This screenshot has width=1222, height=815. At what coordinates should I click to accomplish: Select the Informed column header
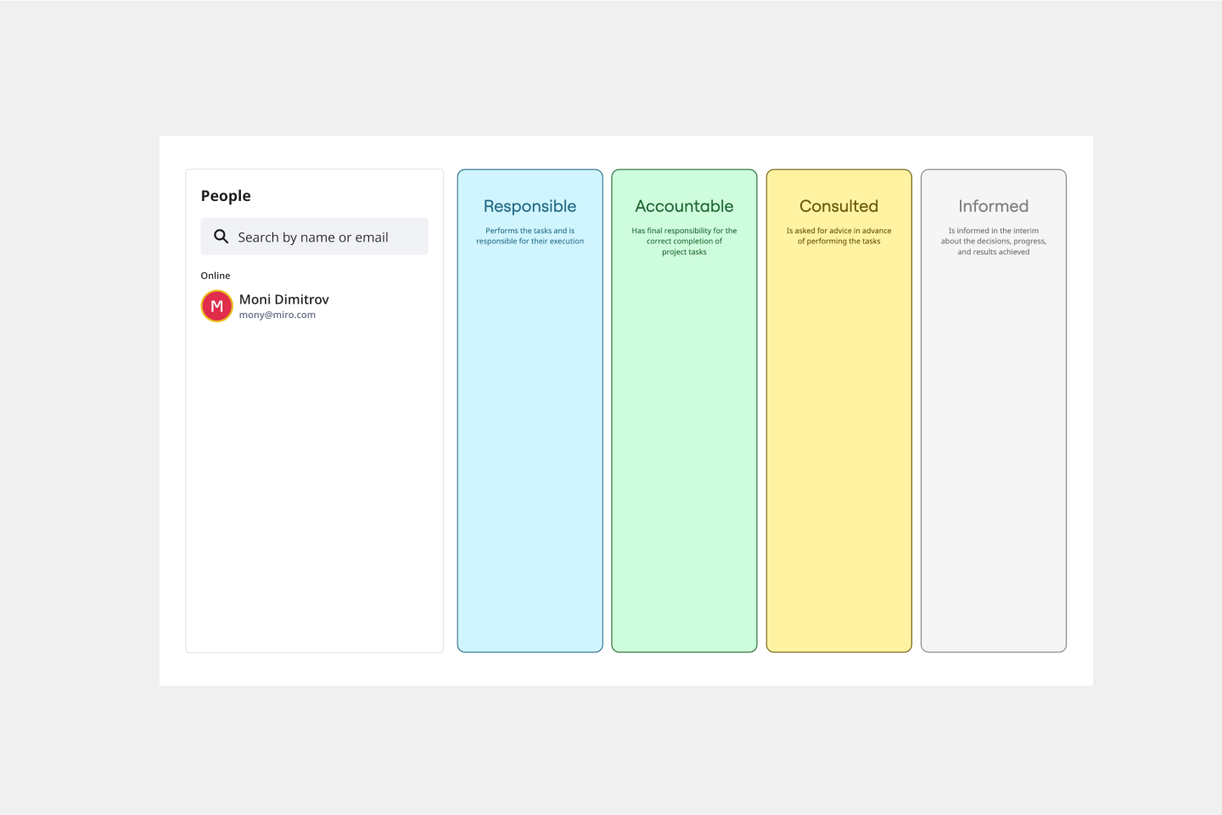pos(993,206)
